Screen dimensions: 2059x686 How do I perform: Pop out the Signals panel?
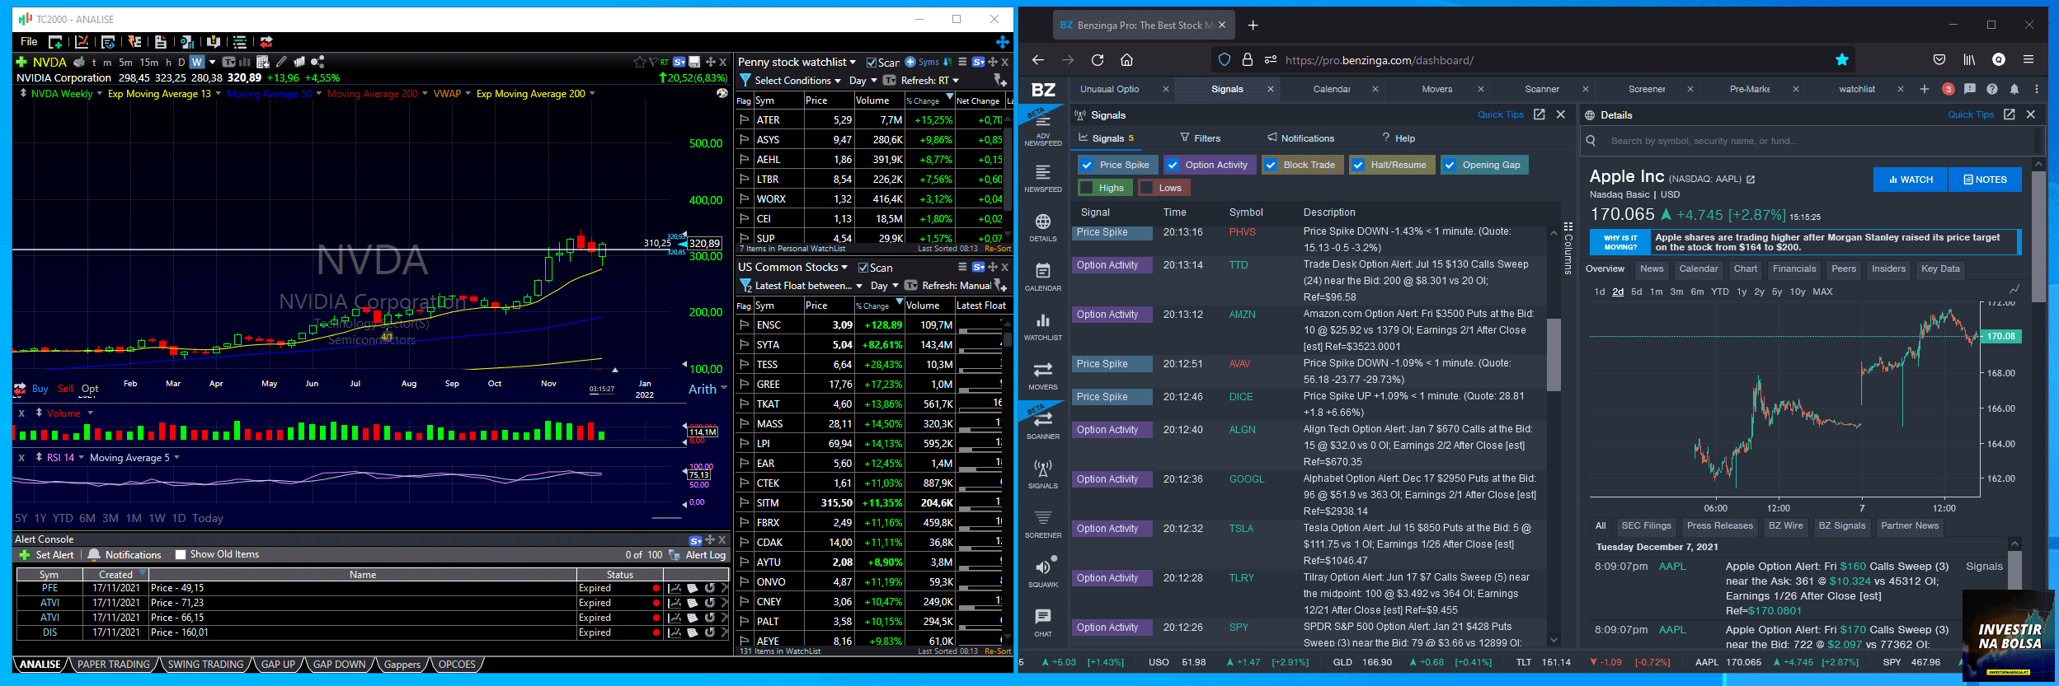1539,114
